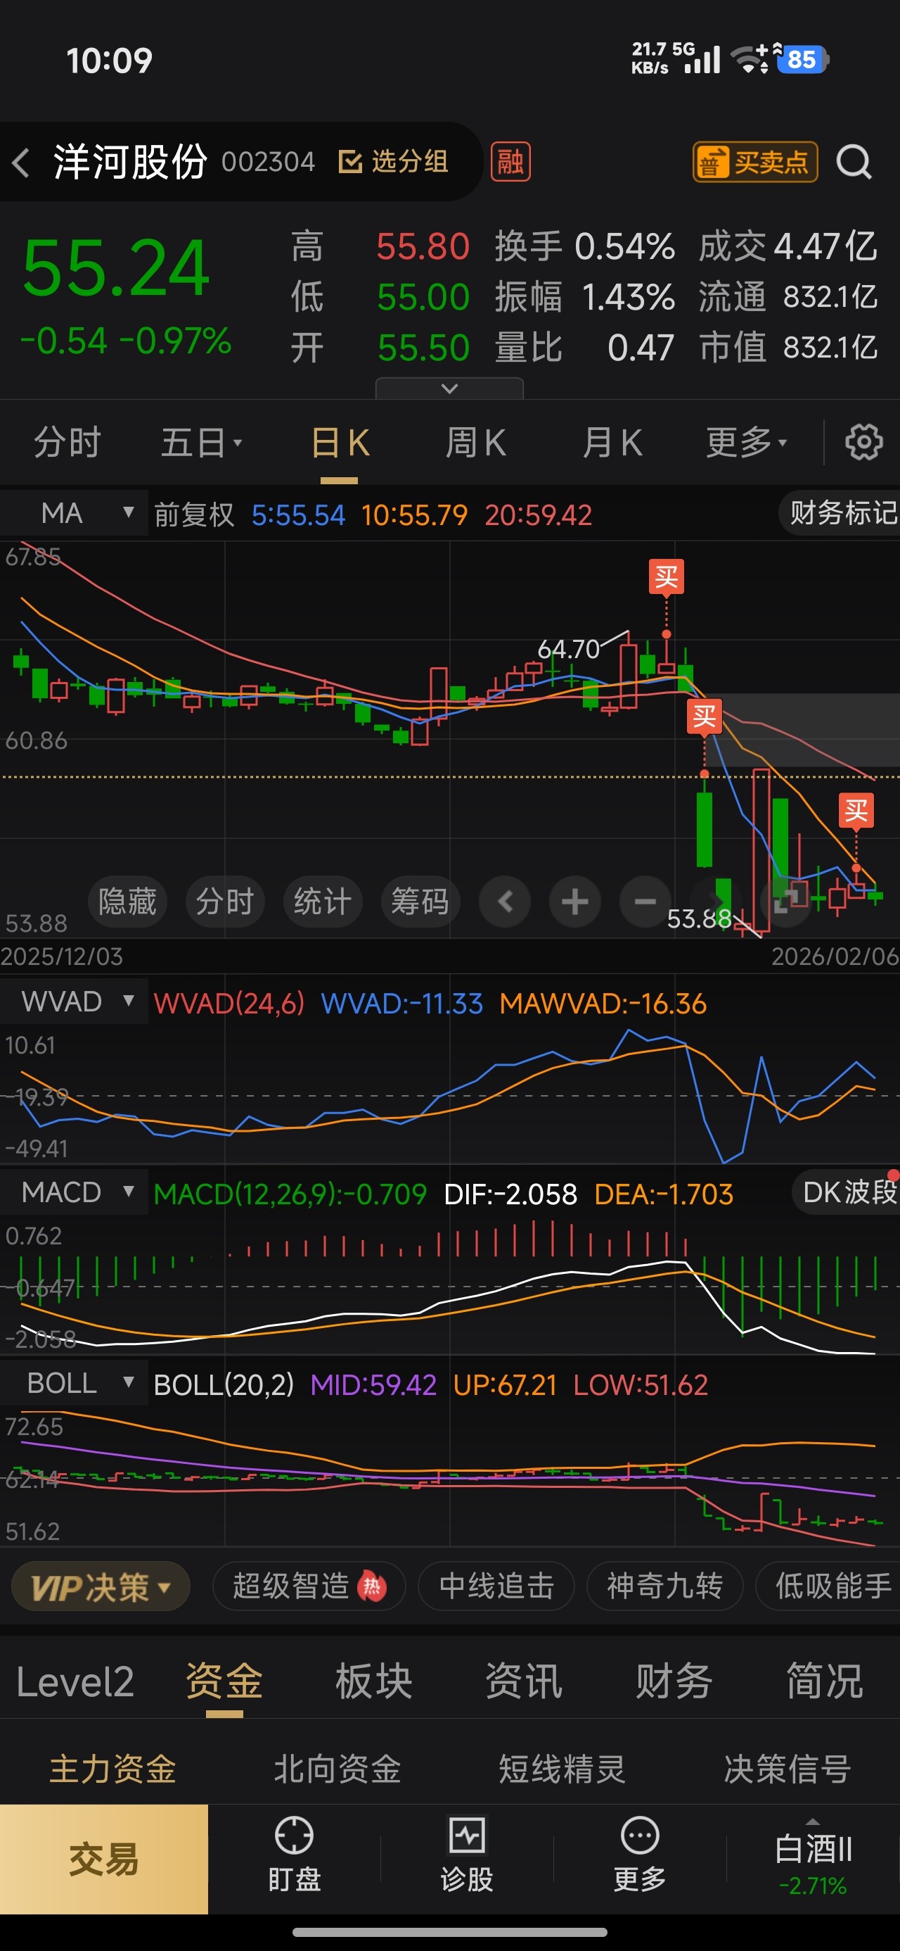This screenshot has width=900, height=1951.
Task: Open WVAD indicator dropdown
Action: pos(75,1002)
